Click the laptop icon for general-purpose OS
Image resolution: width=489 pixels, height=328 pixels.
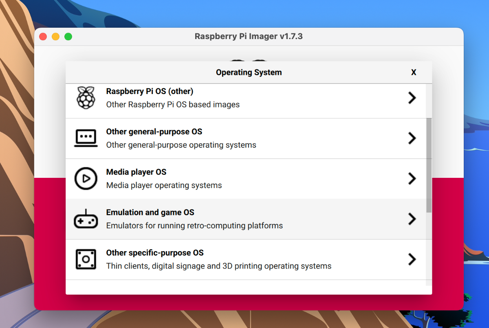coord(86,138)
